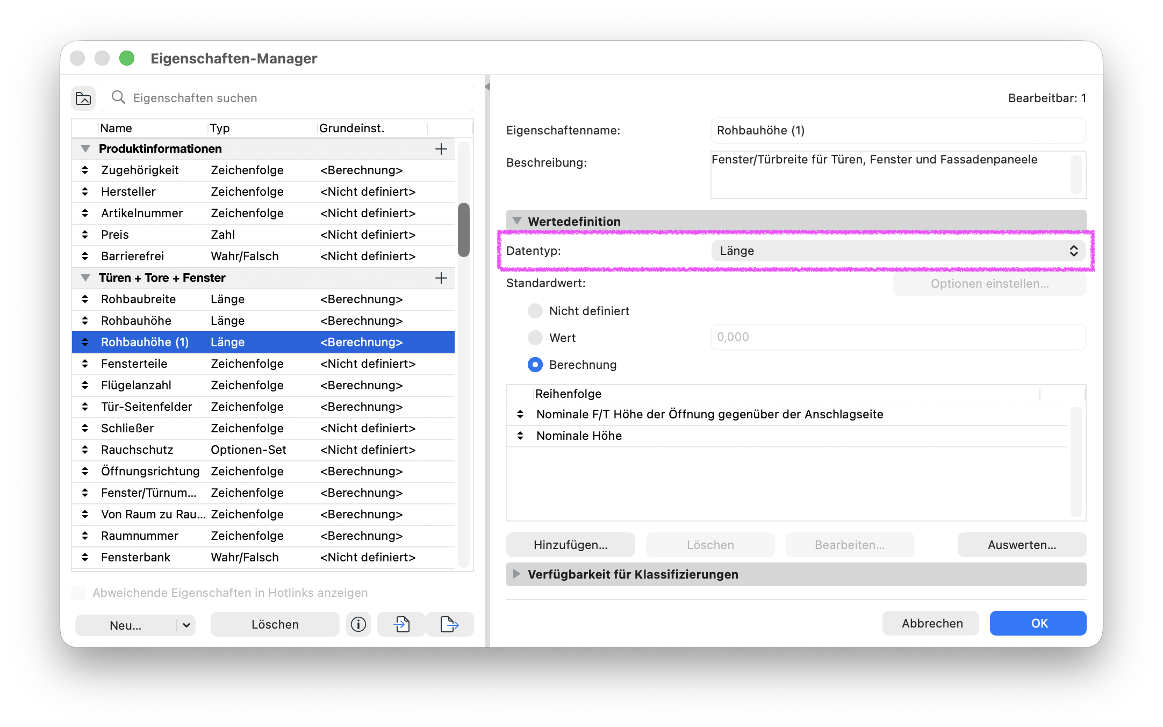Click the reorder handle next to Preis

point(85,234)
